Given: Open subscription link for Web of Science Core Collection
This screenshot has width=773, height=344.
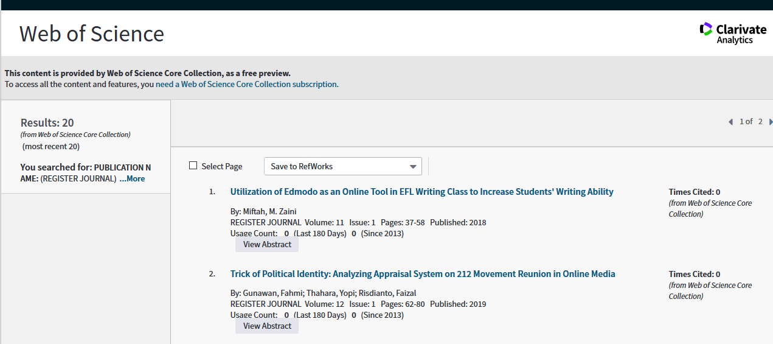Looking at the screenshot, I should (246, 84).
